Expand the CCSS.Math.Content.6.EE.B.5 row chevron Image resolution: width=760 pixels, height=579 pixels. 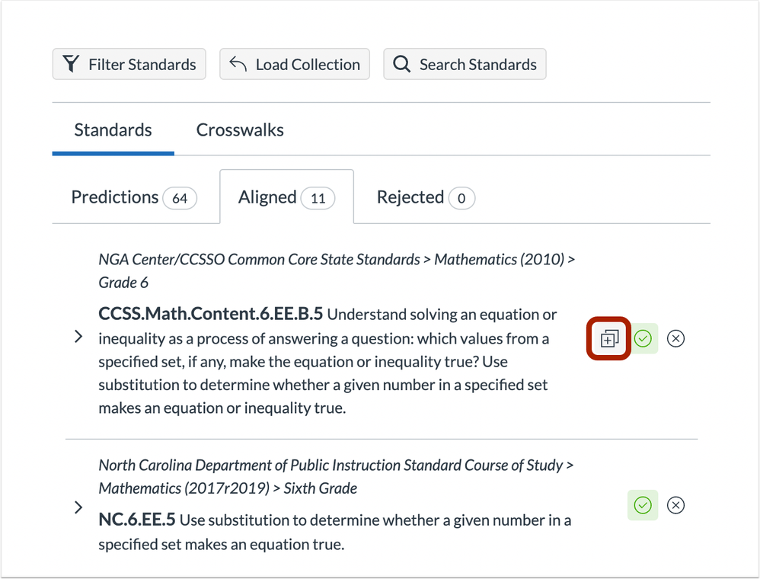click(x=78, y=337)
